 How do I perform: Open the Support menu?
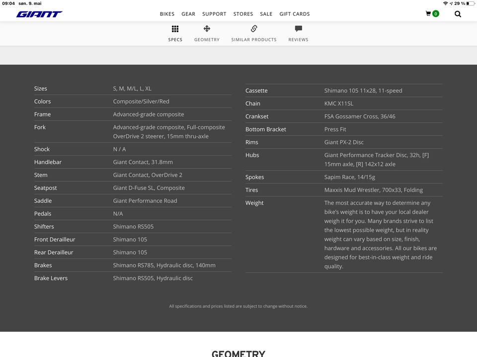point(214,14)
